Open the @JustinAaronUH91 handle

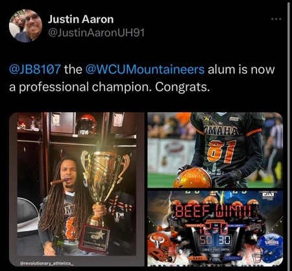[96, 33]
